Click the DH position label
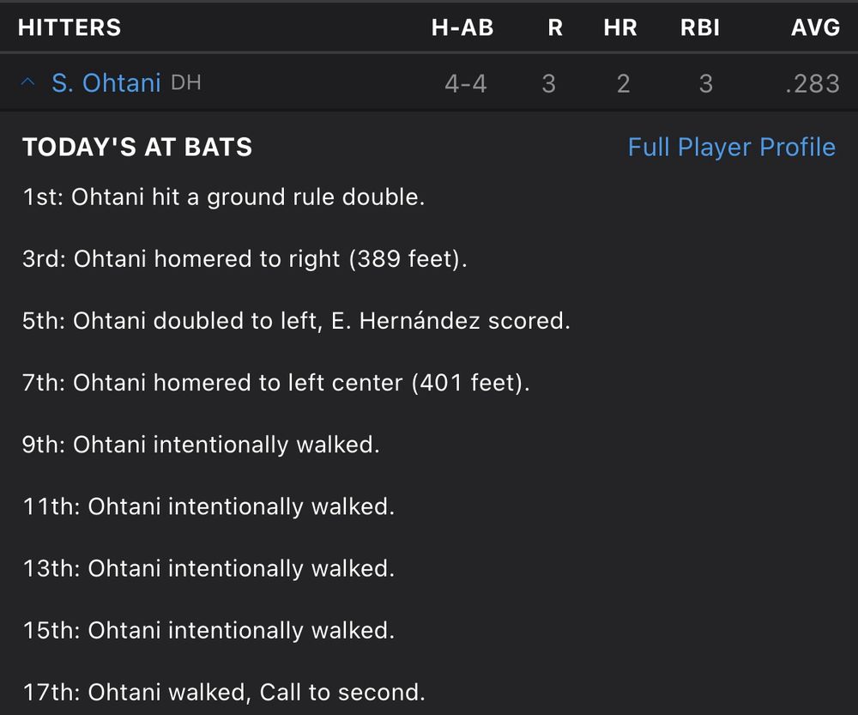This screenshot has height=715, width=858. (186, 83)
